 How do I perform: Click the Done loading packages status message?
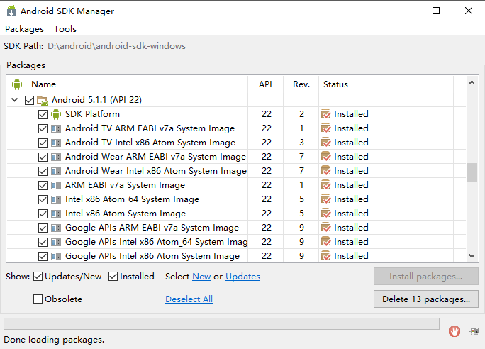(x=54, y=340)
